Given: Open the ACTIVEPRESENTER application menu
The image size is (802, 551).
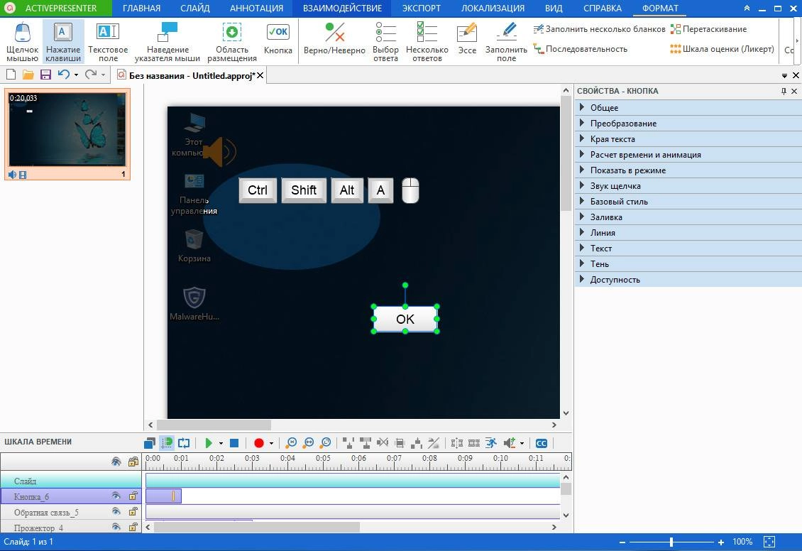Looking at the screenshot, I should (55, 9).
